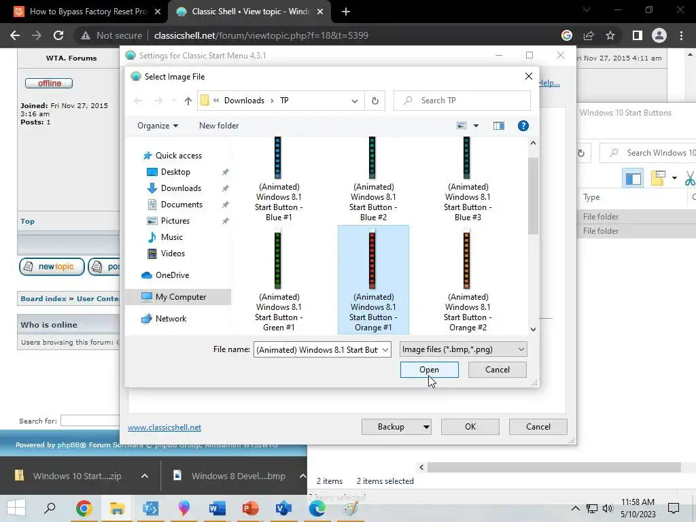
Task: Open Microsoft Edge from the taskbar
Action: tap(317, 508)
